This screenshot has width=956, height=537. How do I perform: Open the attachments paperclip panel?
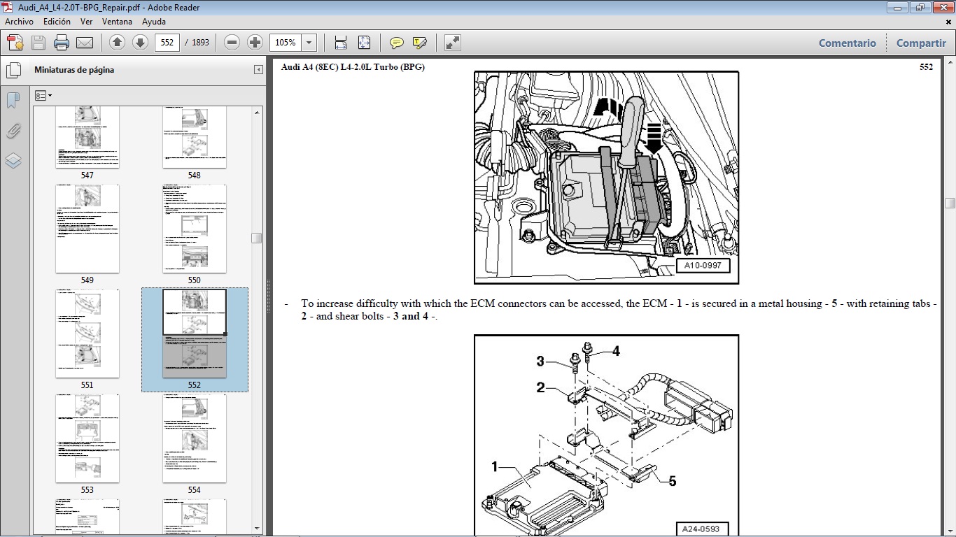[13, 131]
